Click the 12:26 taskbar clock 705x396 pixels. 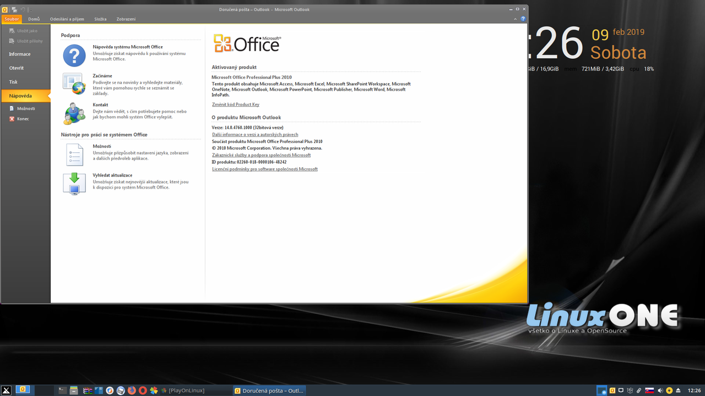694,391
